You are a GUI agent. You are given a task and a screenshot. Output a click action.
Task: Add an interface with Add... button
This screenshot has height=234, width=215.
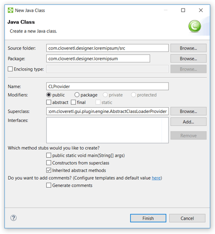click(x=188, y=122)
